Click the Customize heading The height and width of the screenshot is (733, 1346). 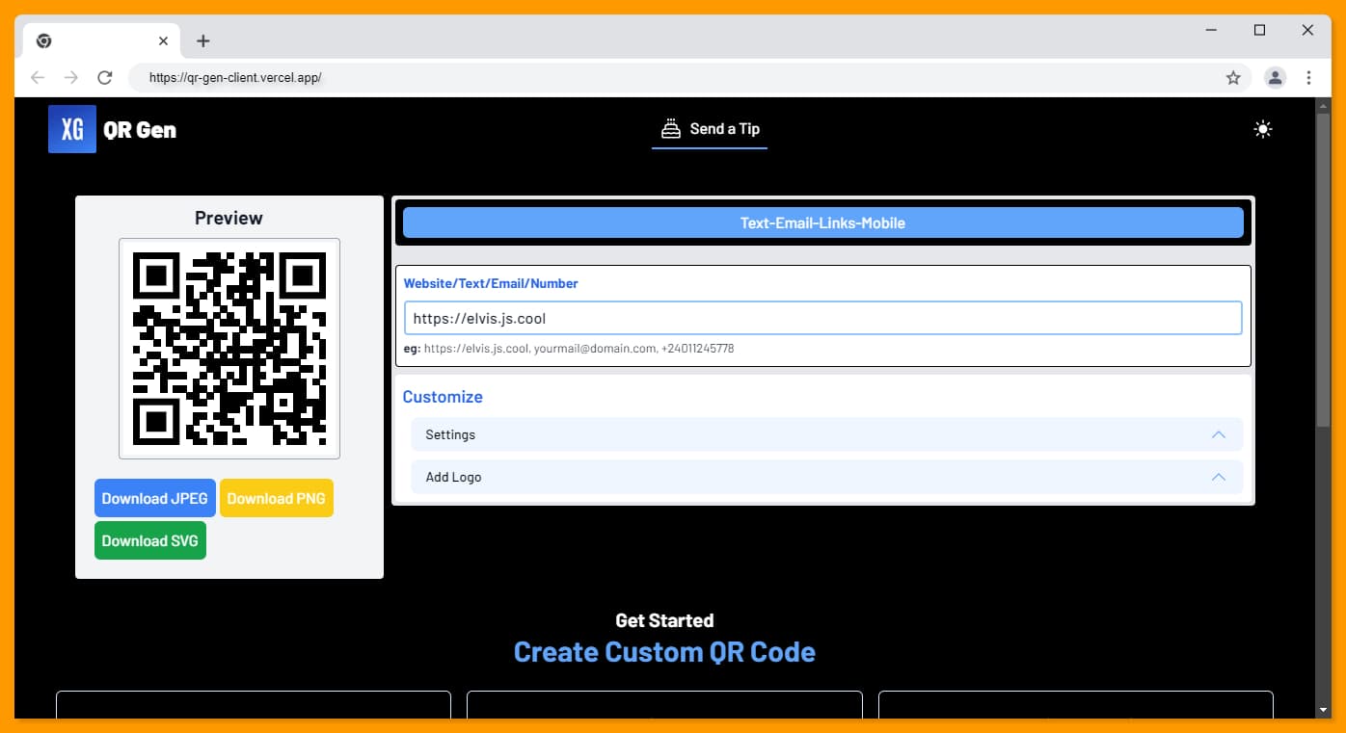click(443, 397)
